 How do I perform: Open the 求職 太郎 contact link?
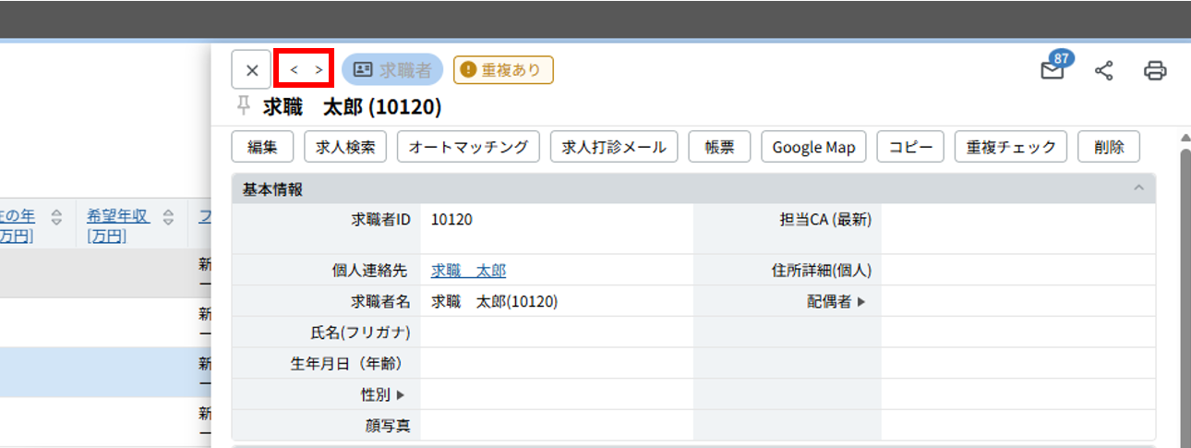468,271
